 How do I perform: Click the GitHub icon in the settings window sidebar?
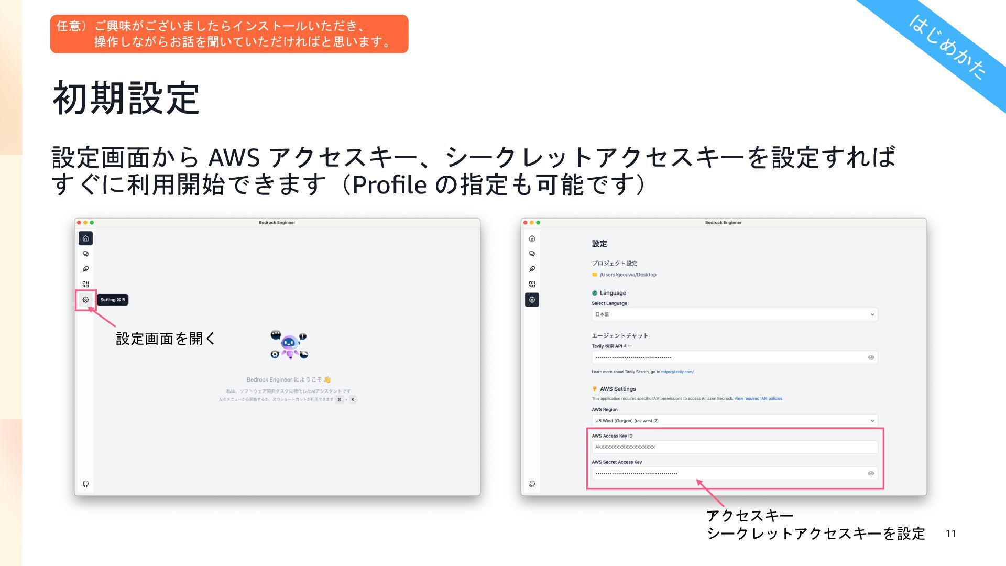coord(532,484)
